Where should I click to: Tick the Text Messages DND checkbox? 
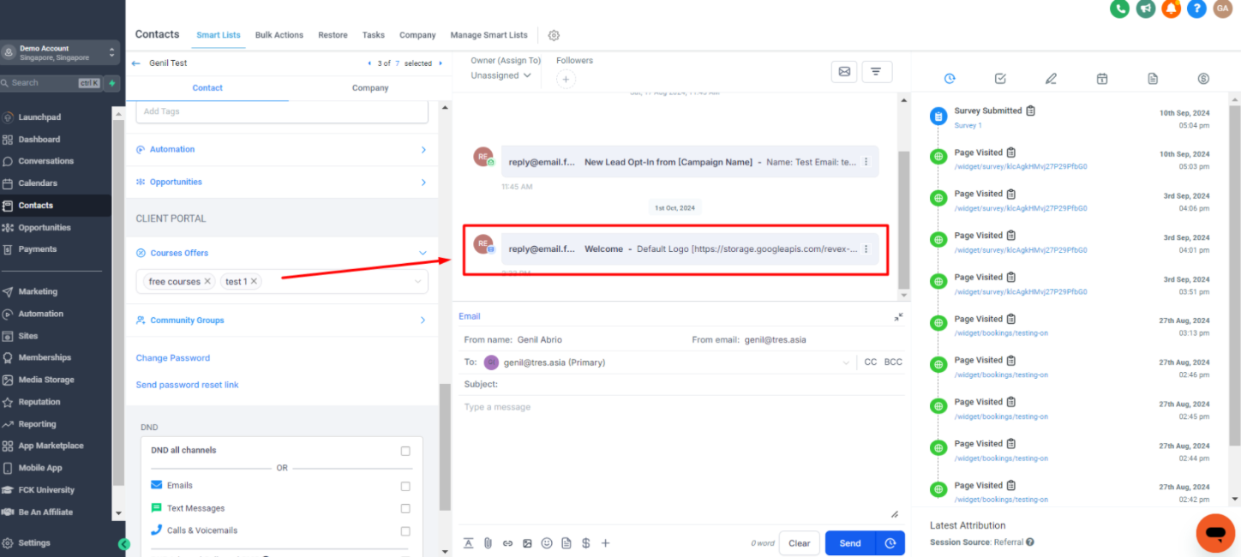[405, 508]
